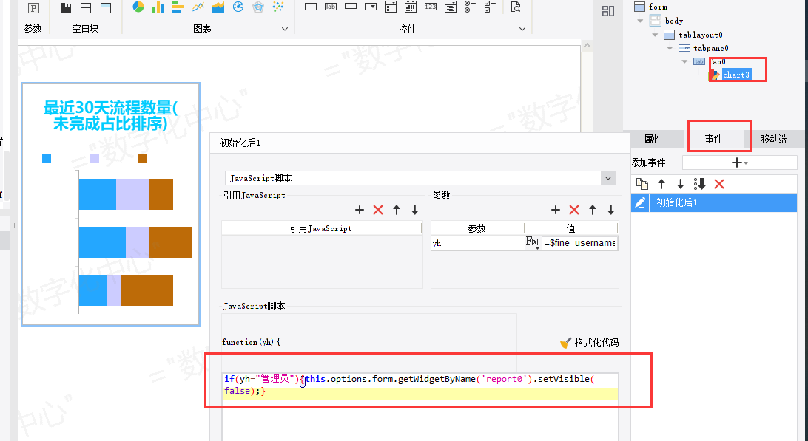The image size is (808, 441).
Task: Insert a scatter chart
Action: point(278,7)
